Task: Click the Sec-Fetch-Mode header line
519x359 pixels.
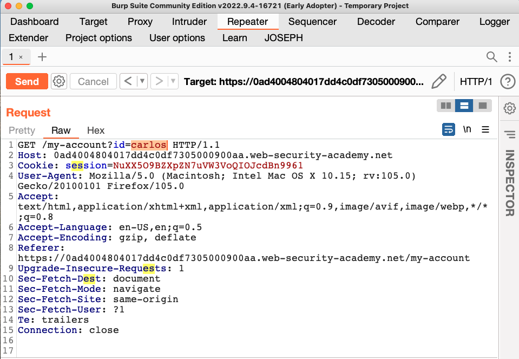Action: 89,289
